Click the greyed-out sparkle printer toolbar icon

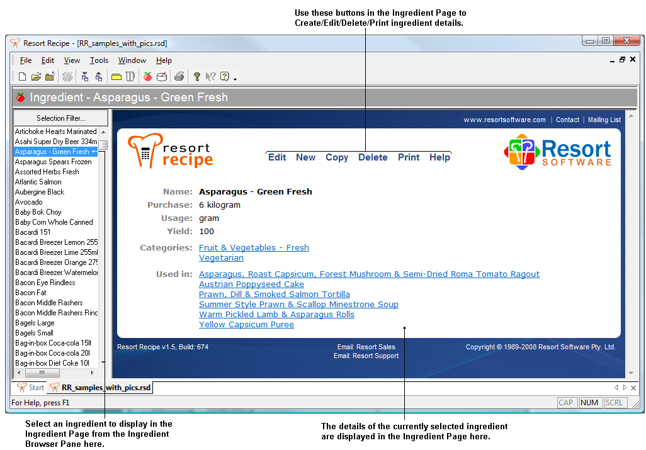67,77
